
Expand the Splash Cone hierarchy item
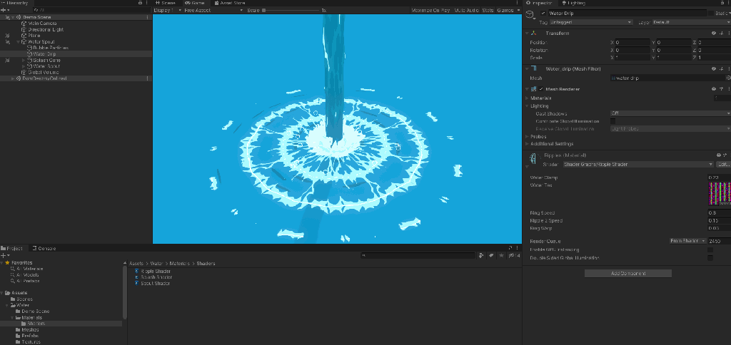point(23,61)
